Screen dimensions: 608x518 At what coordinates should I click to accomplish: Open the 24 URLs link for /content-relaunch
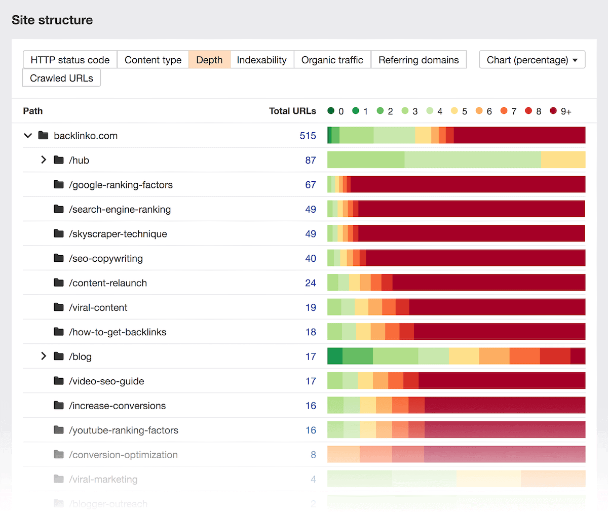click(311, 283)
